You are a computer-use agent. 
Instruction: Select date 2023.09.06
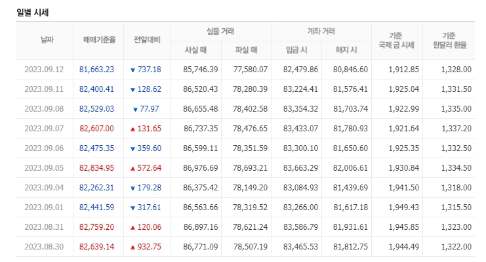[x=44, y=148]
